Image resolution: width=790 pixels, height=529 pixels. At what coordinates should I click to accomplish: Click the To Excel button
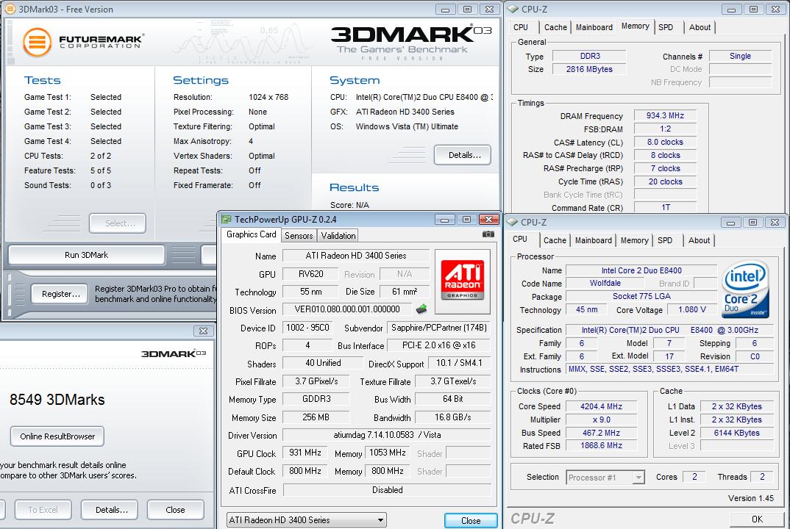click(43, 510)
